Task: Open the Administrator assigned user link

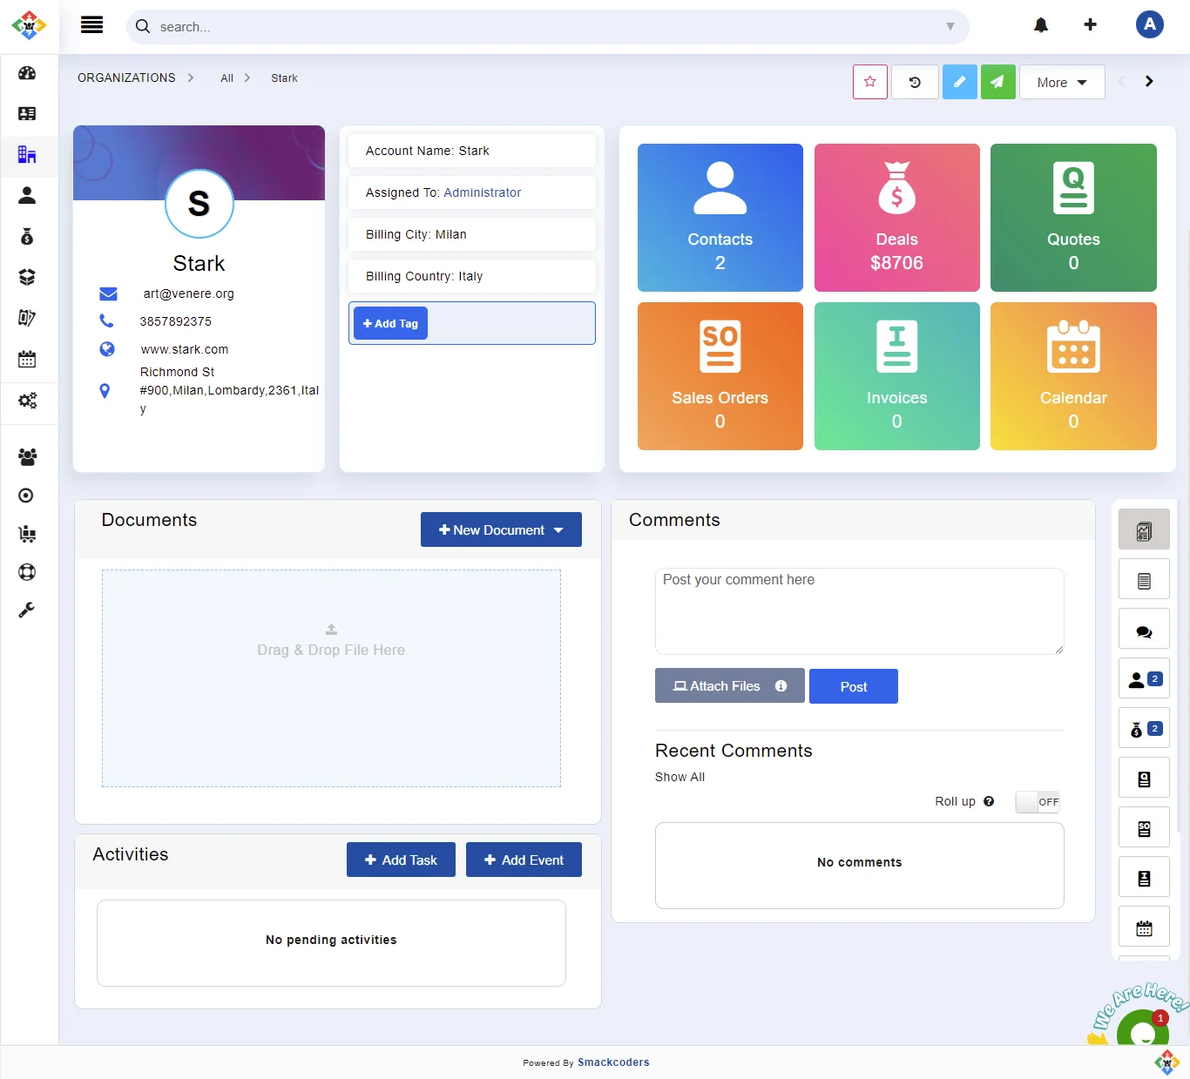Action: pos(482,192)
